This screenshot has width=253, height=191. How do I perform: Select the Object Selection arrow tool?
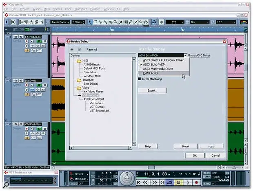(x=90, y=22)
